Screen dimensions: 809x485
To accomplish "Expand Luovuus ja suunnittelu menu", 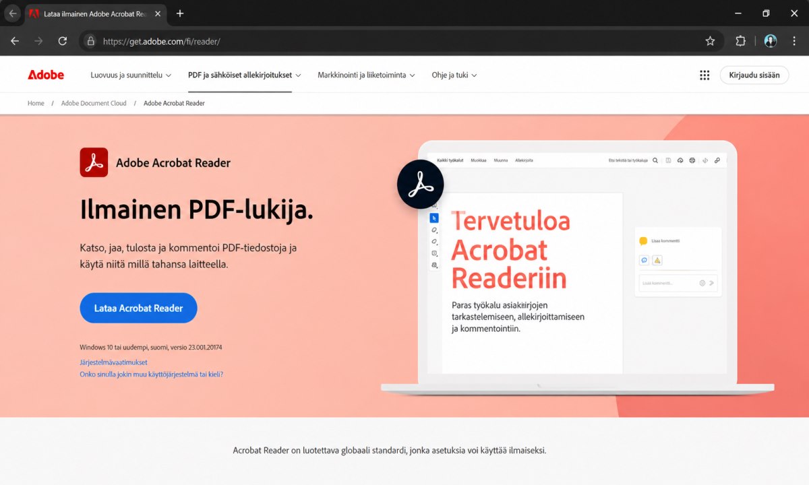I will point(131,75).
